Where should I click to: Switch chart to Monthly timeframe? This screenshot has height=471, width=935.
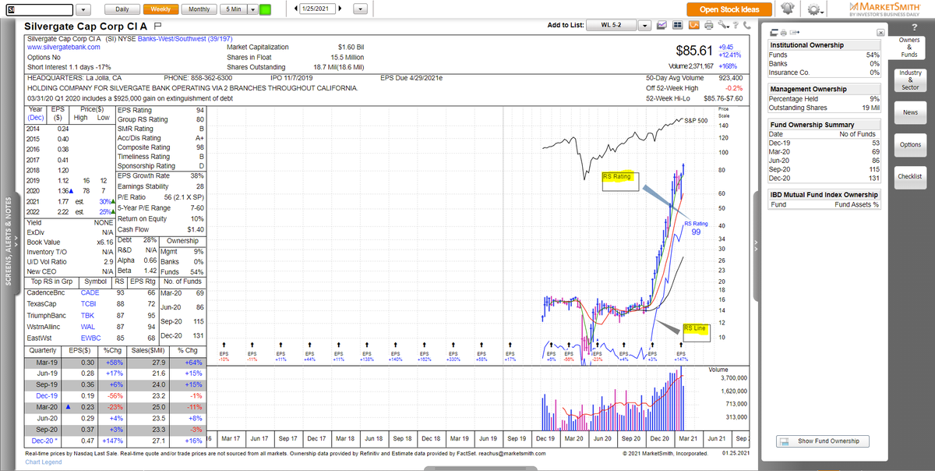click(x=199, y=9)
